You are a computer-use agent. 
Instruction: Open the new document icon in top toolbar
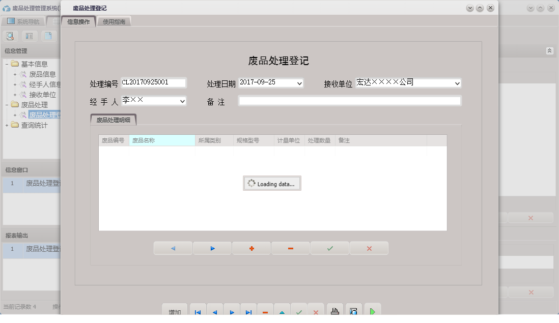pos(49,36)
